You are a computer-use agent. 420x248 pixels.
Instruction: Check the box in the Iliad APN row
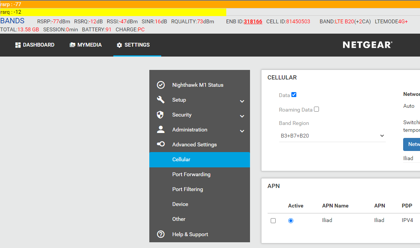pyautogui.click(x=273, y=221)
